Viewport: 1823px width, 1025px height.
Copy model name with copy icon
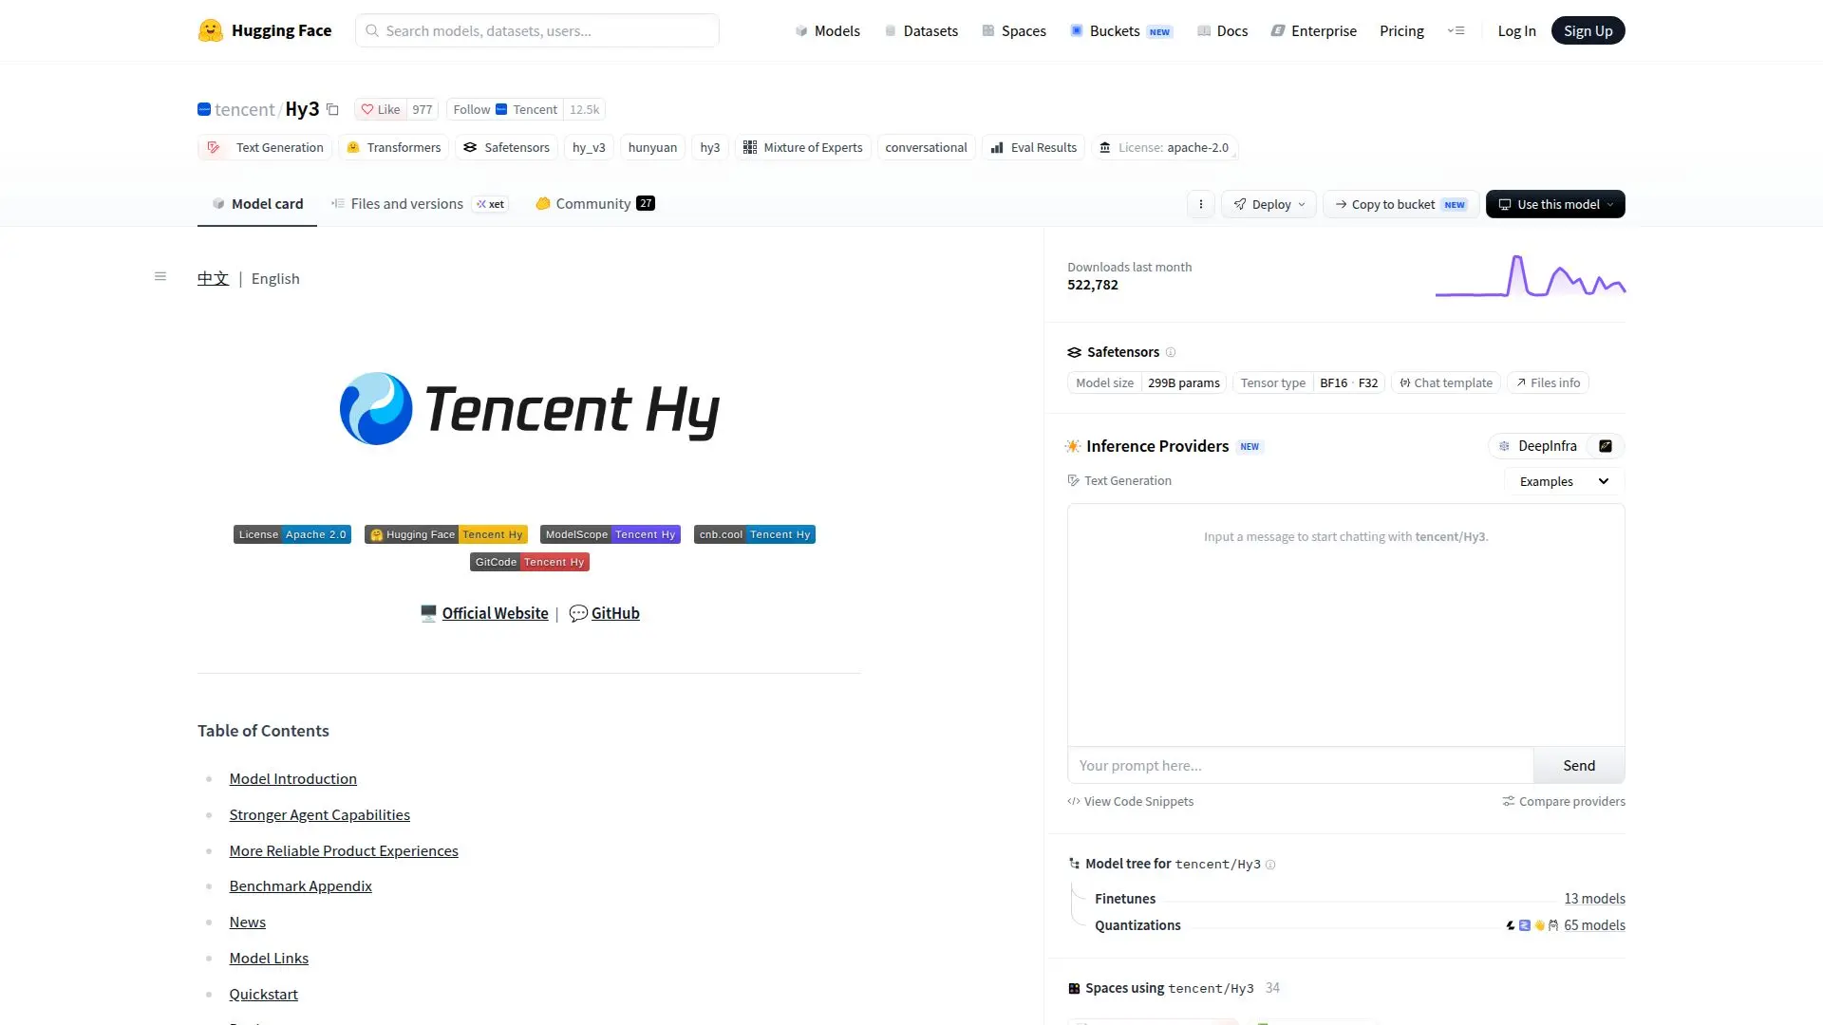[332, 109]
